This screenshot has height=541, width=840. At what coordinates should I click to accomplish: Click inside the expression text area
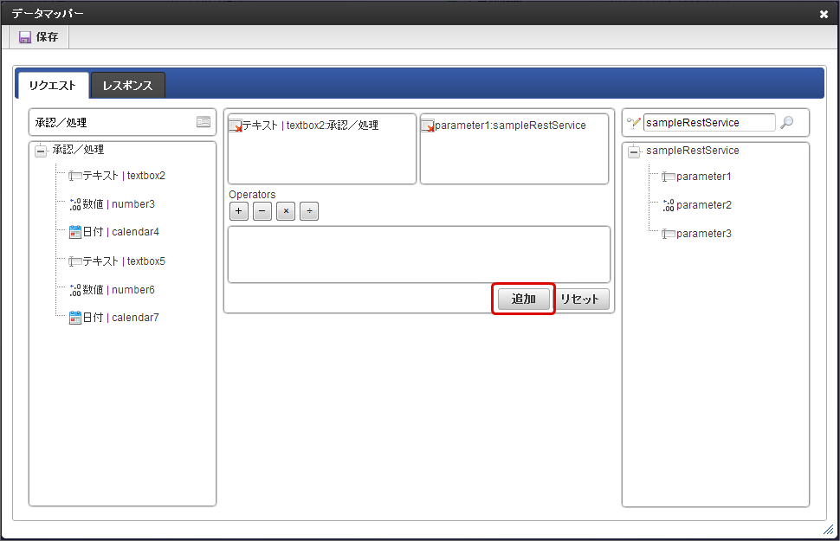(x=419, y=254)
